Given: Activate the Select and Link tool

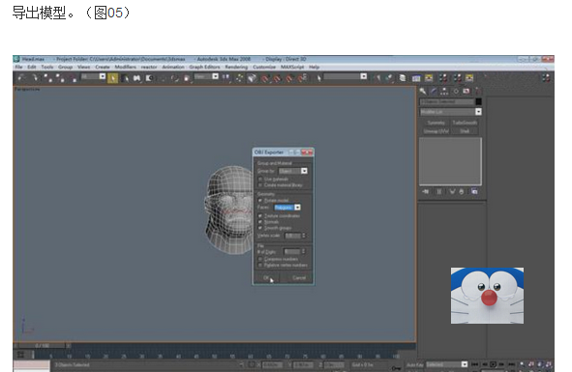Looking at the screenshot, I should tap(47, 78).
